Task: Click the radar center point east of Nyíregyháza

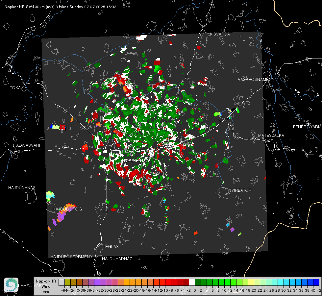Action: click(153, 148)
